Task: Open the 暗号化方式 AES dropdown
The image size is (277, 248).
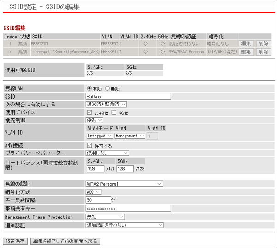Action: (x=93, y=192)
